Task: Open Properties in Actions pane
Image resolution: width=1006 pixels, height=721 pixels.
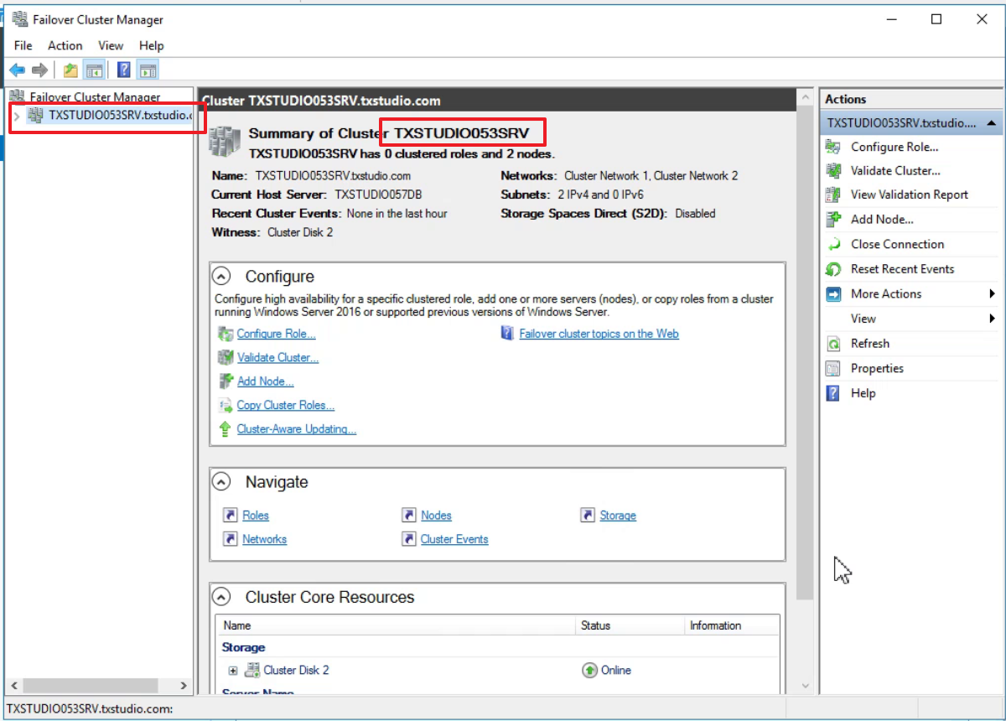Action: tap(877, 368)
